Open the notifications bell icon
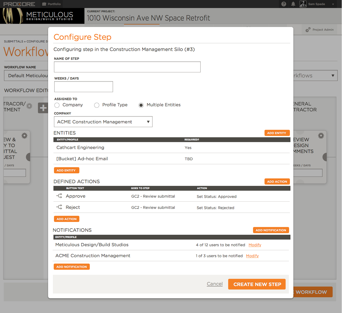This screenshot has height=313, width=342. [x=293, y=4]
